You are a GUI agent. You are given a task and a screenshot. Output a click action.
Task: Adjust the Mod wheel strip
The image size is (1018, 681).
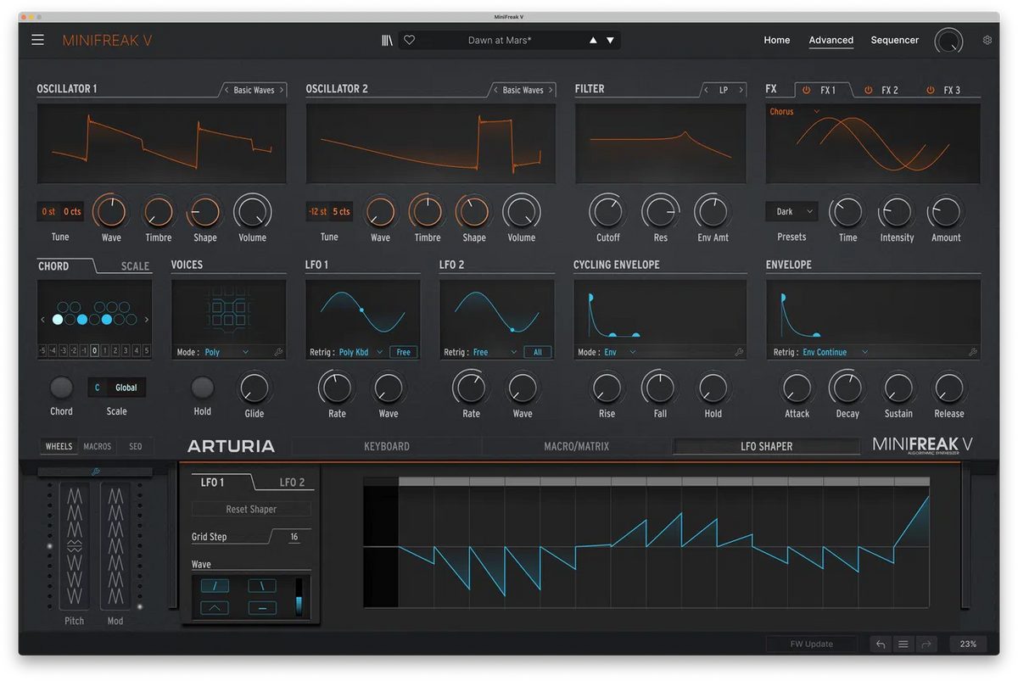[115, 547]
